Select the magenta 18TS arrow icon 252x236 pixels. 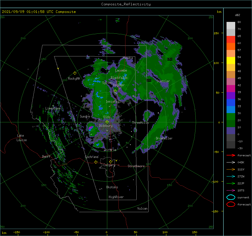point(231,191)
